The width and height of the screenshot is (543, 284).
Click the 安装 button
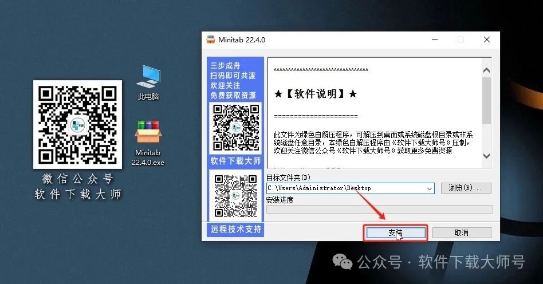tap(395, 232)
